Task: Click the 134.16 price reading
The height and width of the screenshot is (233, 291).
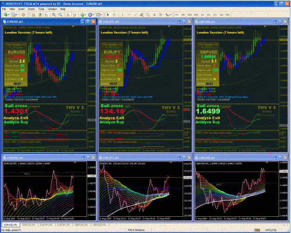Action: click(x=112, y=112)
